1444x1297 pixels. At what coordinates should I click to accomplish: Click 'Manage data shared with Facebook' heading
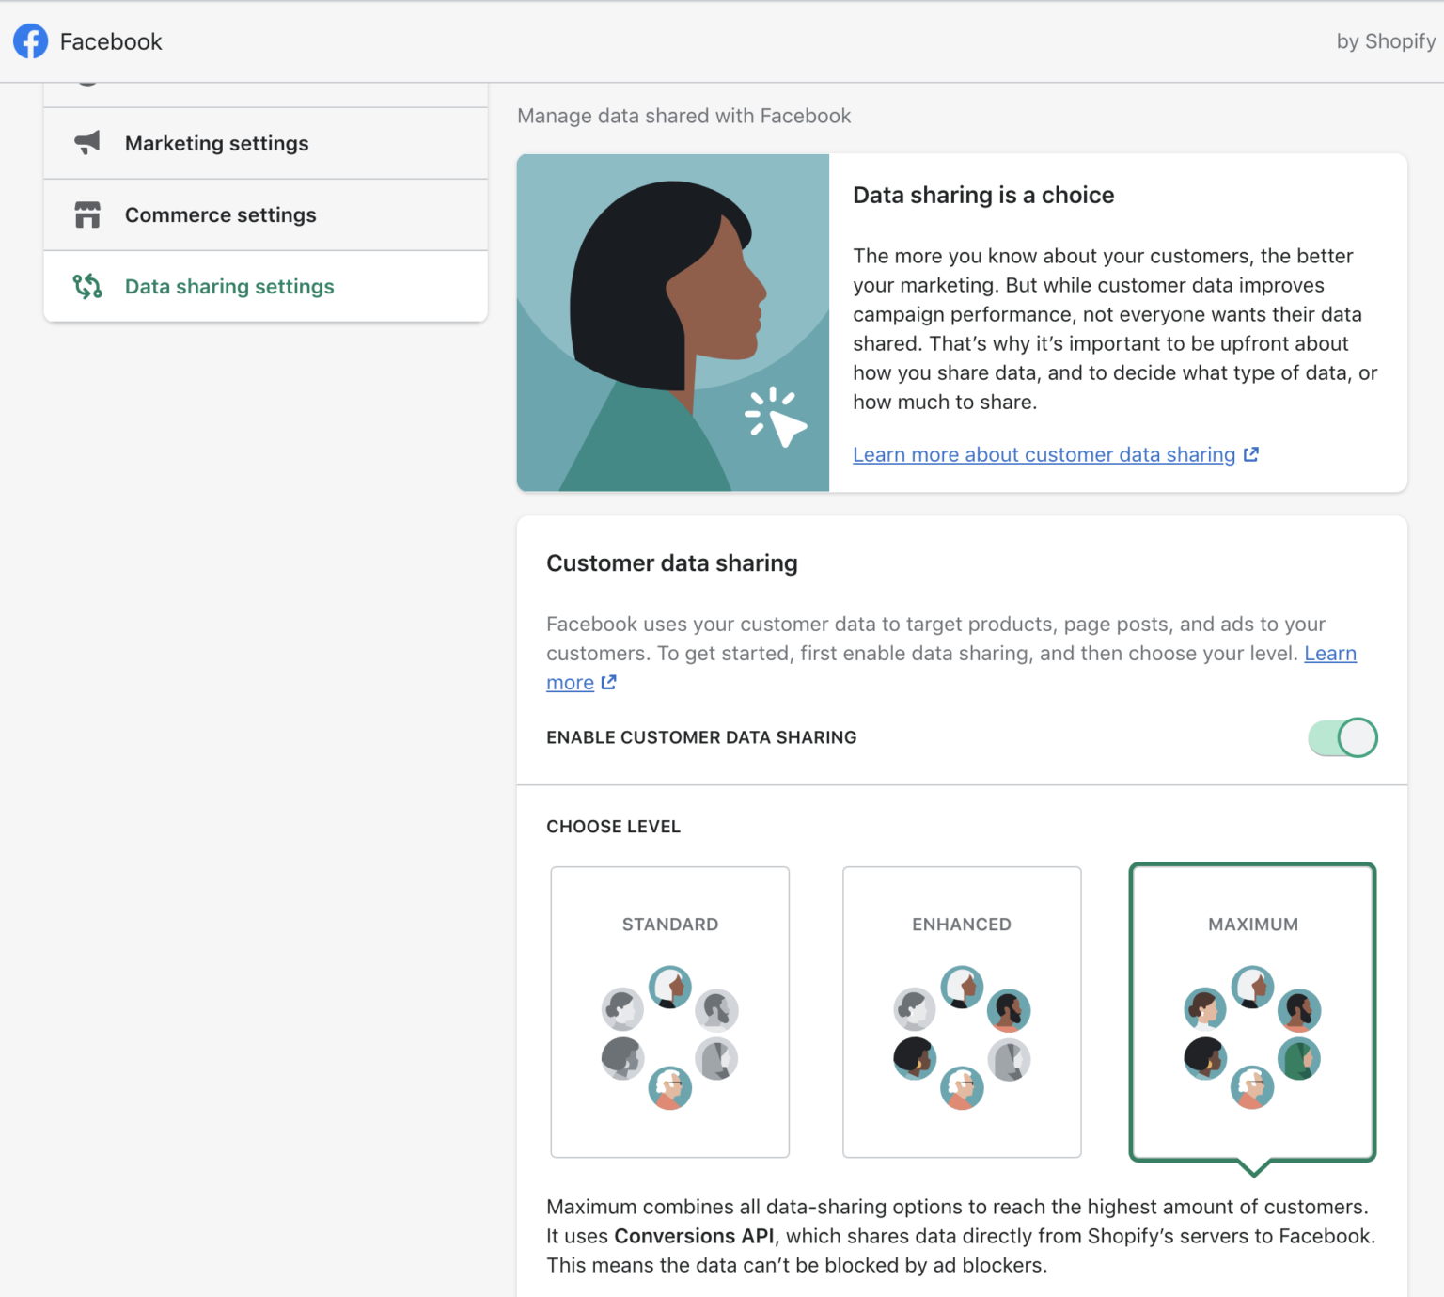point(683,116)
